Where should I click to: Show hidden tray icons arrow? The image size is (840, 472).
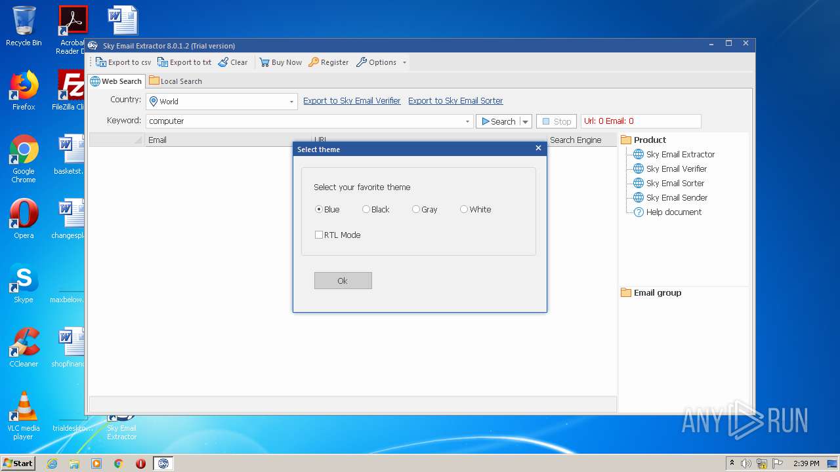point(732,463)
